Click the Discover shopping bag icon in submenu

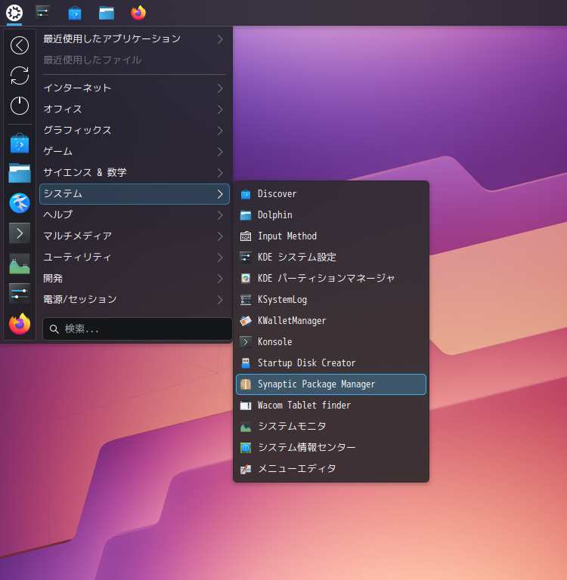[246, 194]
